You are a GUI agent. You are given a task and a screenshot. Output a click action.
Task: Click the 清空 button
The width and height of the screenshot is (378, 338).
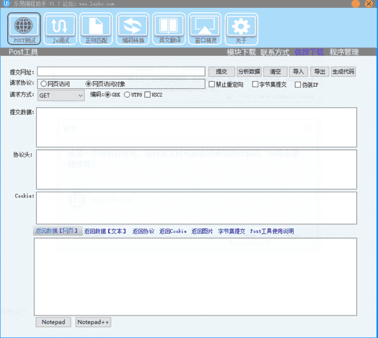(x=275, y=72)
